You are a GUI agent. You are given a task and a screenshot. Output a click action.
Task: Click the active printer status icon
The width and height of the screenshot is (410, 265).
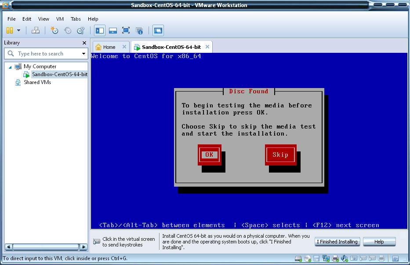[x=335, y=259]
